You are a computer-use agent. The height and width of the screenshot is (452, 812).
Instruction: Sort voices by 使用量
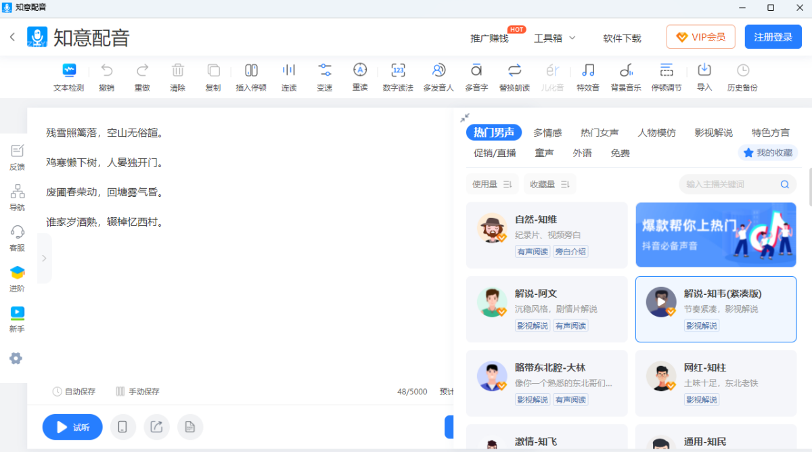tap(492, 184)
